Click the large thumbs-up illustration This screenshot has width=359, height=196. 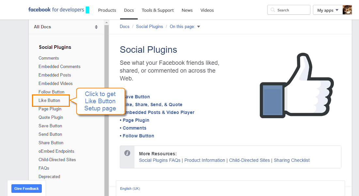pyautogui.click(x=297, y=85)
